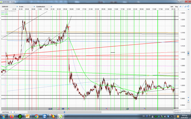191x119 pixels.
Task: Click the detach chart window icon
Action: [x=188, y=7]
